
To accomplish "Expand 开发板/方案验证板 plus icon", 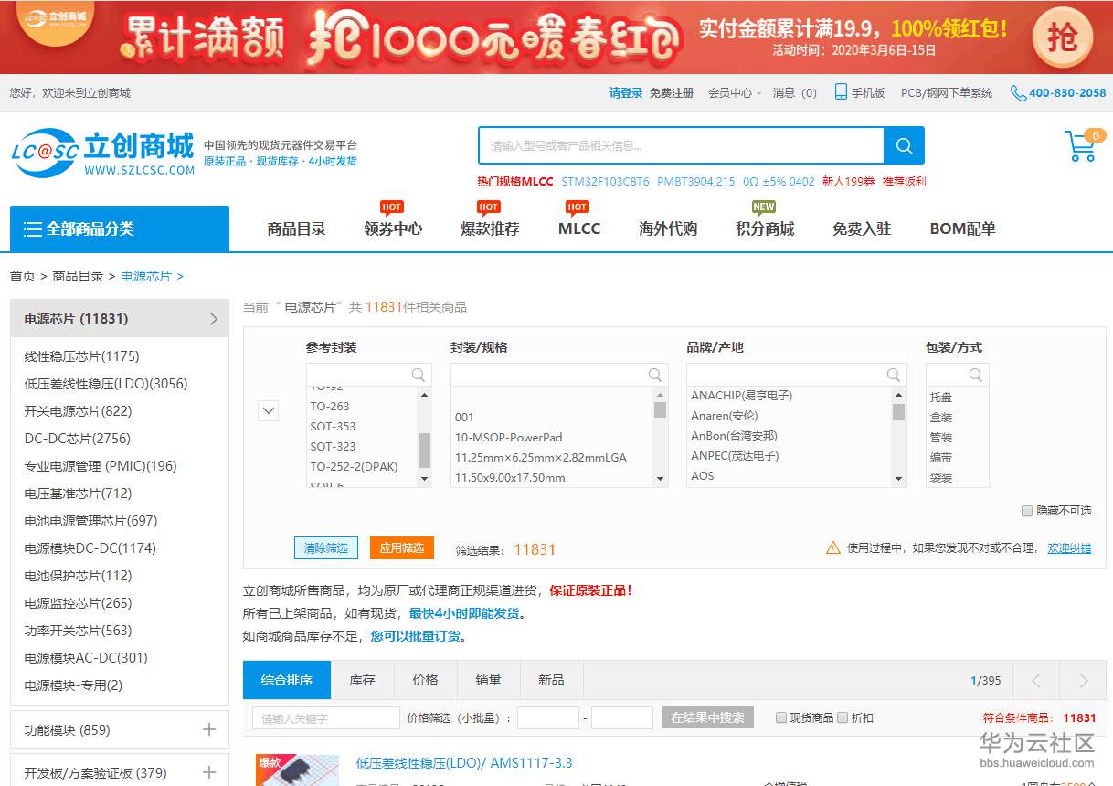I will click(209, 772).
